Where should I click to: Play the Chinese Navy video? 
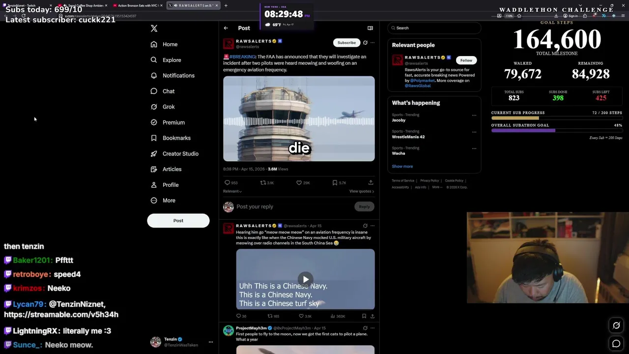[305, 279]
